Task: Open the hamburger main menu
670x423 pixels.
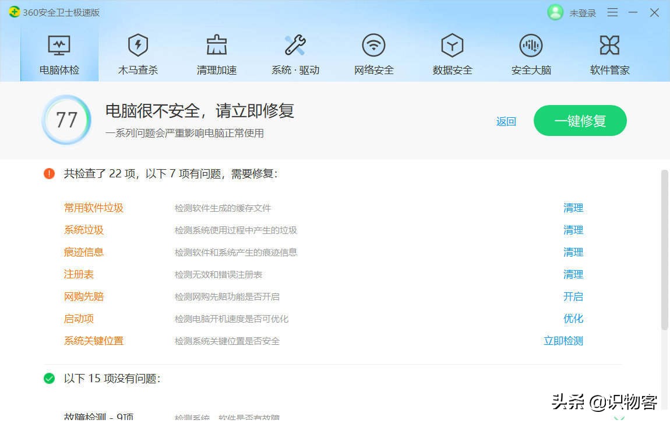Action: (612, 12)
